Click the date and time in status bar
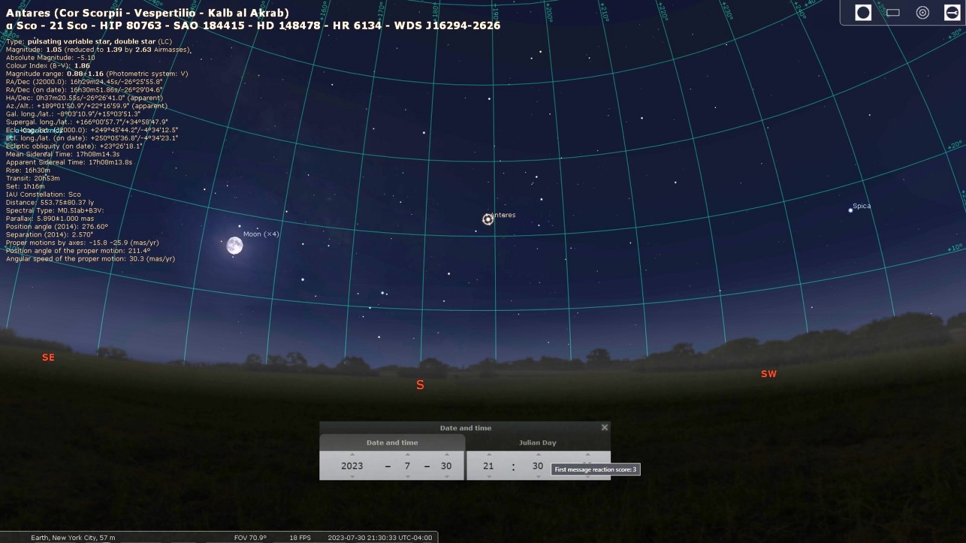This screenshot has height=543, width=966. point(380,538)
